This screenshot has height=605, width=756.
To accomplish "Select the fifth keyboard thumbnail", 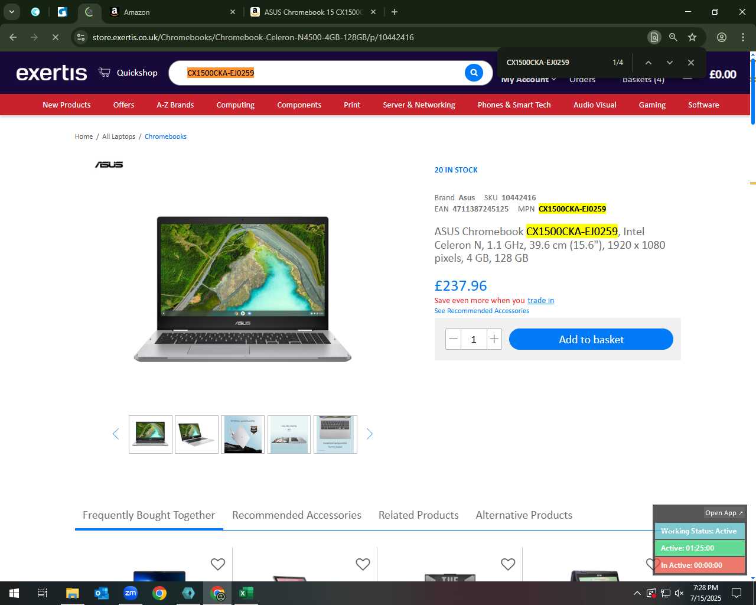I will coord(335,434).
